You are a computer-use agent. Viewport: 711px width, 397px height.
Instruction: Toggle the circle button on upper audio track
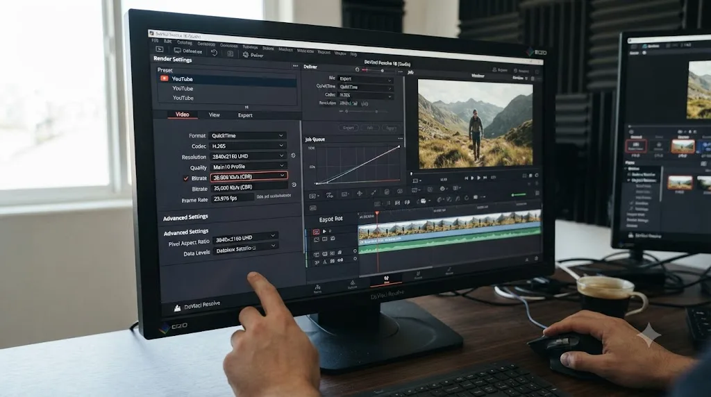355,251
